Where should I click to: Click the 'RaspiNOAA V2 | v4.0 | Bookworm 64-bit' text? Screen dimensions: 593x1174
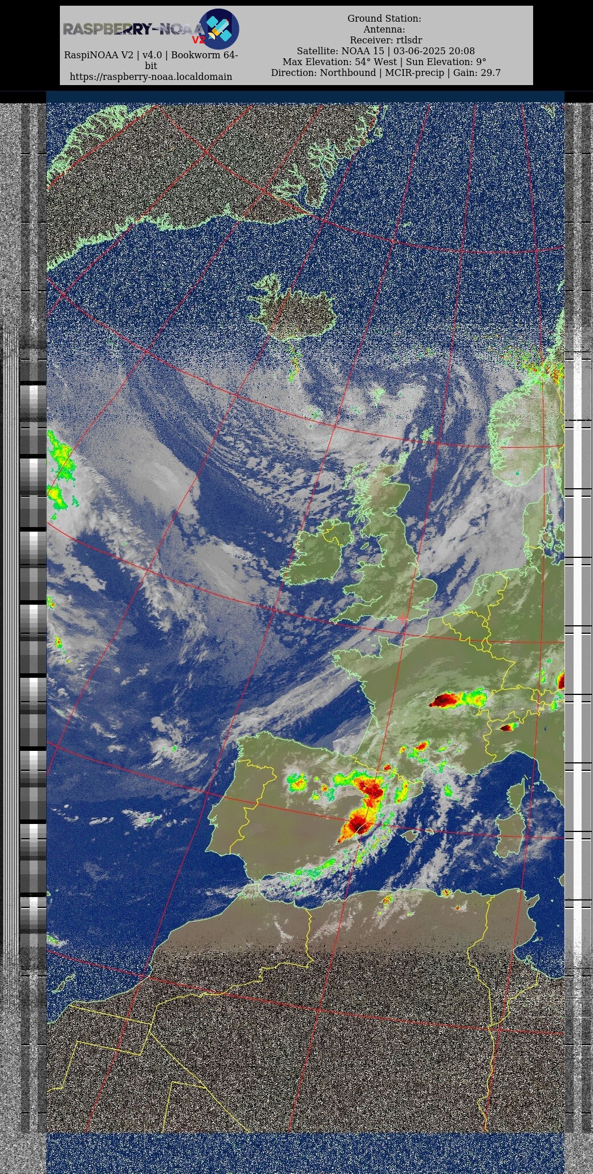point(151,61)
